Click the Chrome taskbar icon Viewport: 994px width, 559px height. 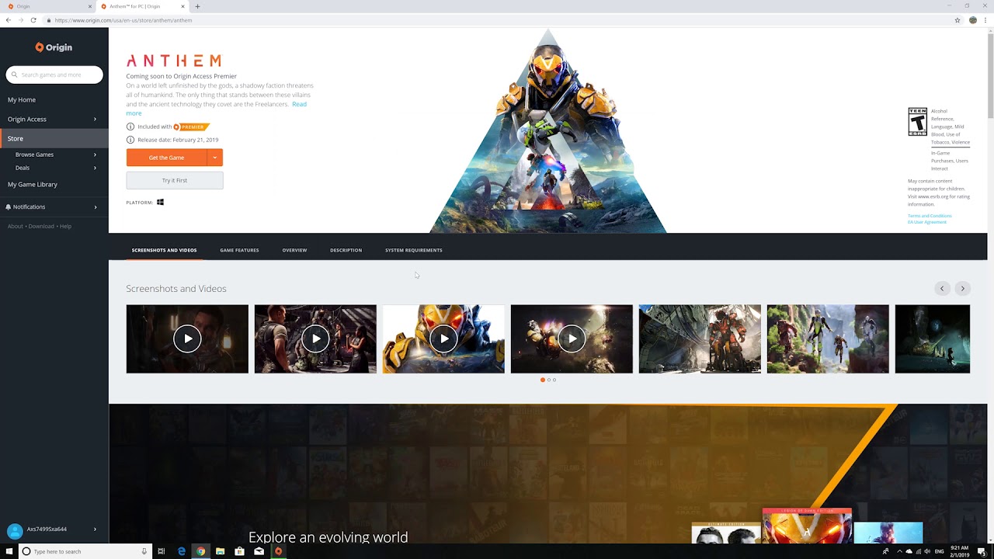(x=201, y=551)
